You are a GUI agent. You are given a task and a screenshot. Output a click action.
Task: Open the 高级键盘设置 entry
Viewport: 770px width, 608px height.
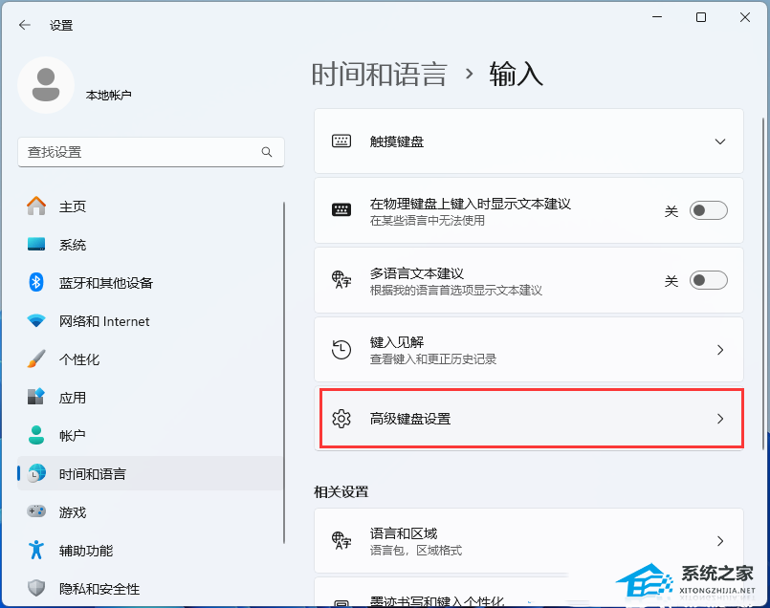(529, 419)
